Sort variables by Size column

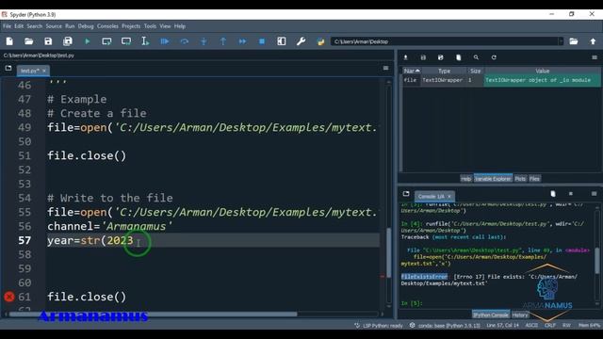click(475, 71)
